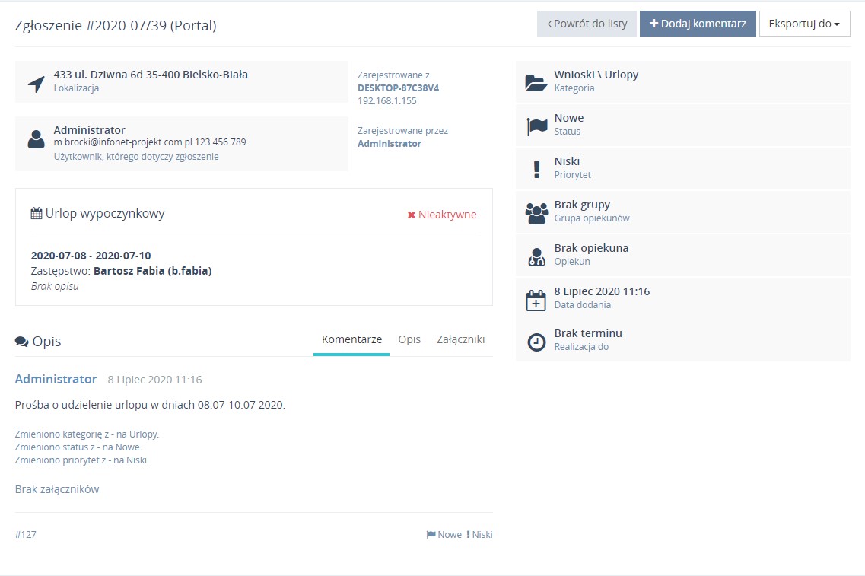Click the clock icon beside Brak terminu
Viewport: 865px width, 576px height.
pyautogui.click(x=536, y=342)
